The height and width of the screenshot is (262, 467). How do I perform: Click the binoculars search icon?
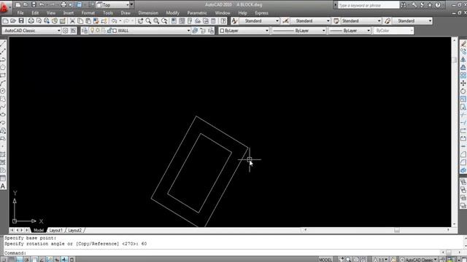click(404, 5)
